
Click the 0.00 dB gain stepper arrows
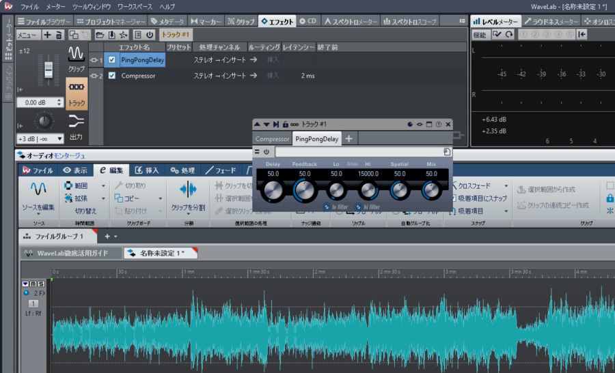click(x=59, y=102)
